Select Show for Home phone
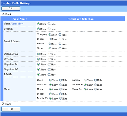This screenshot has width=127, height=116. (50, 89)
